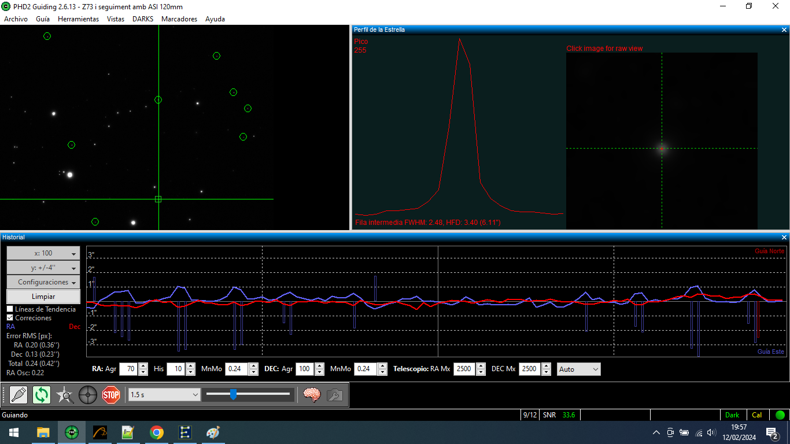This screenshot has width=790, height=444.
Task: Click the camera settings wrench icon
Action: 335,395
